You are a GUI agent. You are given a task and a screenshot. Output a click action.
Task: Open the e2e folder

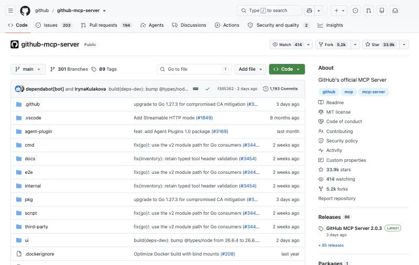pyautogui.click(x=29, y=172)
